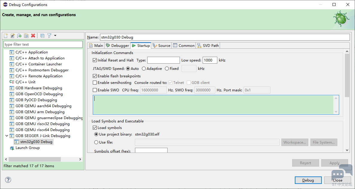The width and height of the screenshot is (355, 189).
Task: Click the Eclipse icon in the title bar
Action: pyautogui.click(x=5, y=4)
